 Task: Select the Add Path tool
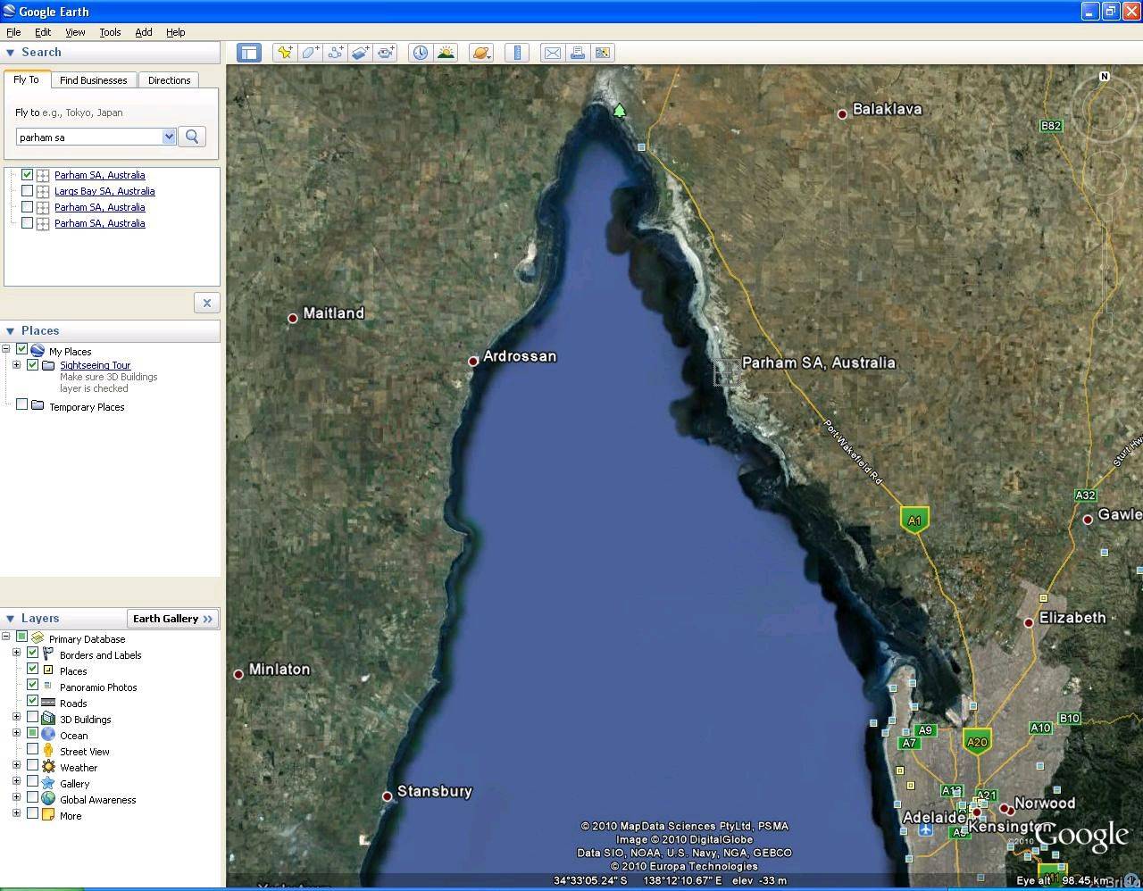[336, 53]
